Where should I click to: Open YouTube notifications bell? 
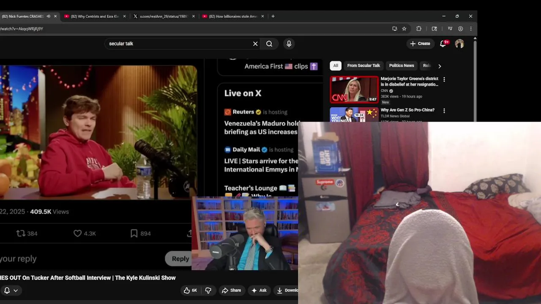pyautogui.click(x=443, y=43)
